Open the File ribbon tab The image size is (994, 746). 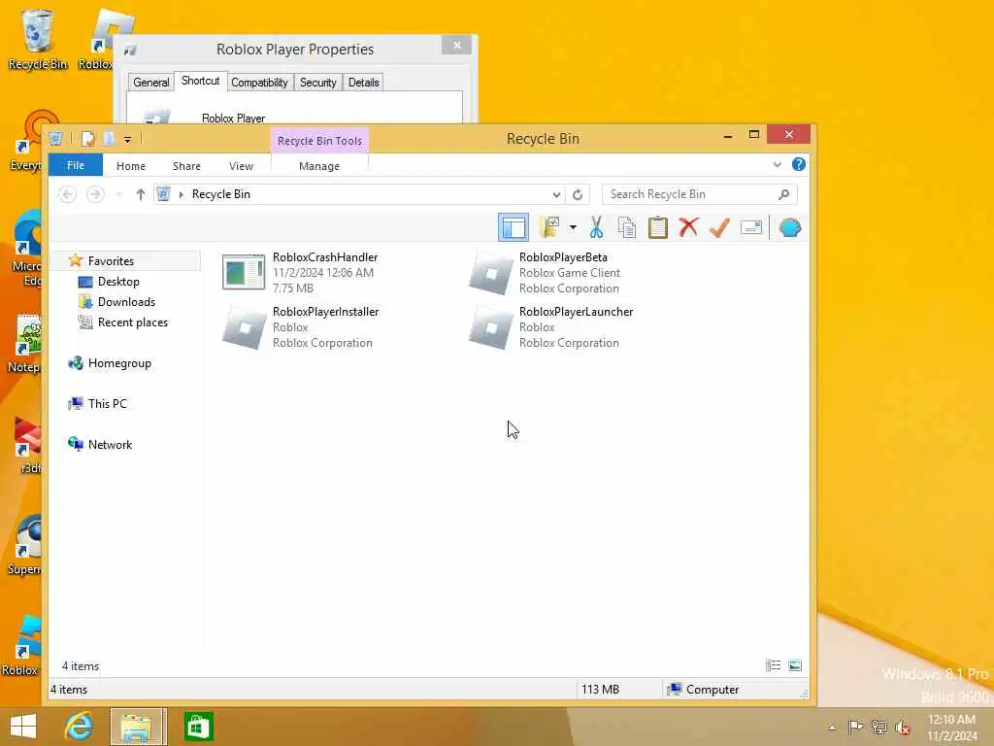pos(76,165)
